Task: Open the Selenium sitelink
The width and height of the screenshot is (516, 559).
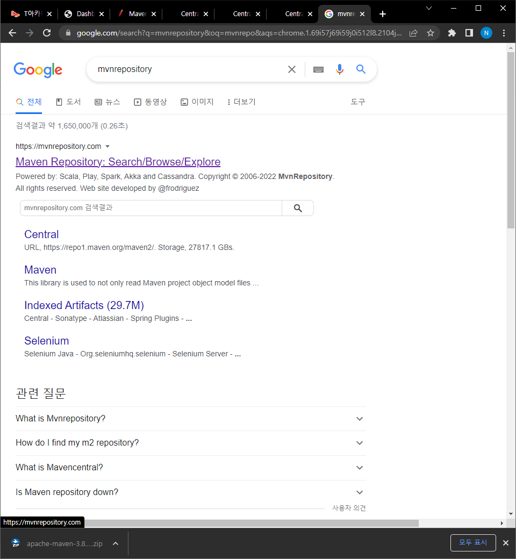Action: [x=46, y=341]
